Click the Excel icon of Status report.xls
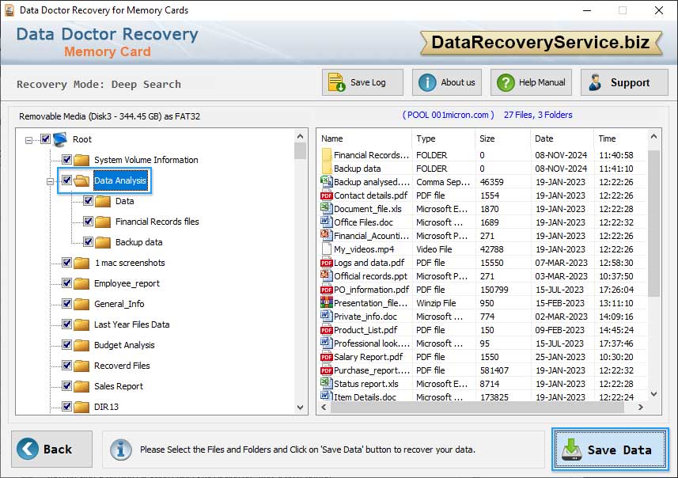This screenshot has height=478, width=678. tap(327, 383)
